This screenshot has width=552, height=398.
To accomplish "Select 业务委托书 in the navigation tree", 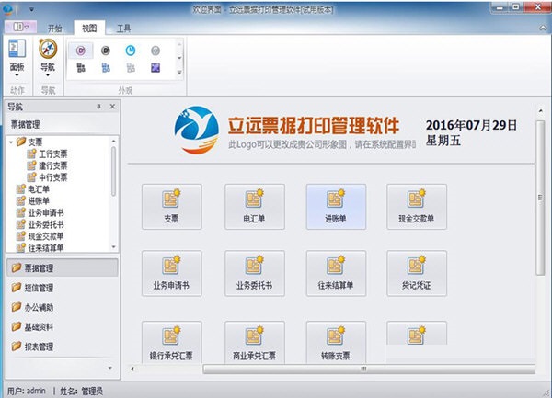I will click(x=40, y=224).
